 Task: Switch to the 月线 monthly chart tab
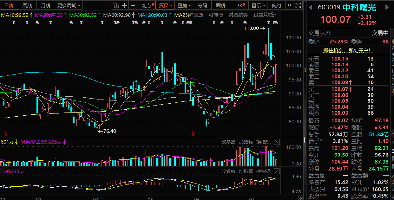pos(46,5)
